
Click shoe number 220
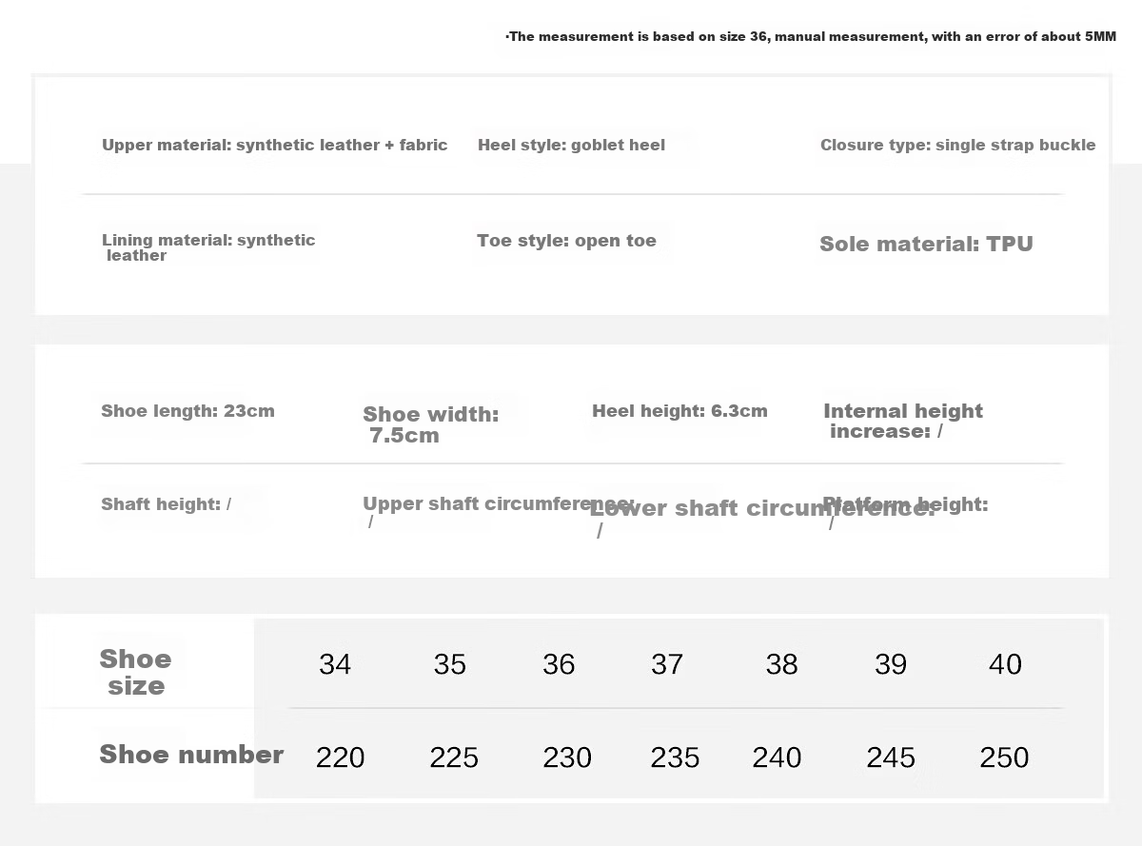click(340, 757)
